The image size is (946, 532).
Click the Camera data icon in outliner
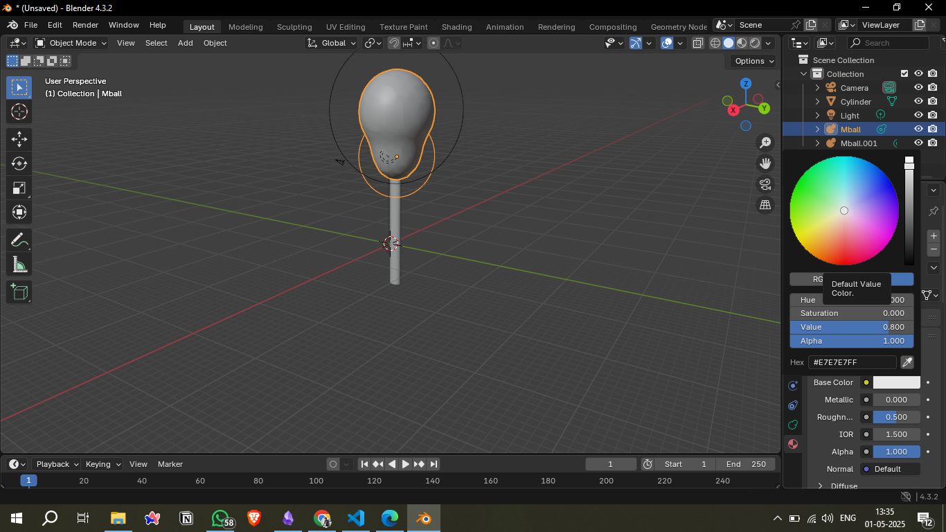point(889,88)
